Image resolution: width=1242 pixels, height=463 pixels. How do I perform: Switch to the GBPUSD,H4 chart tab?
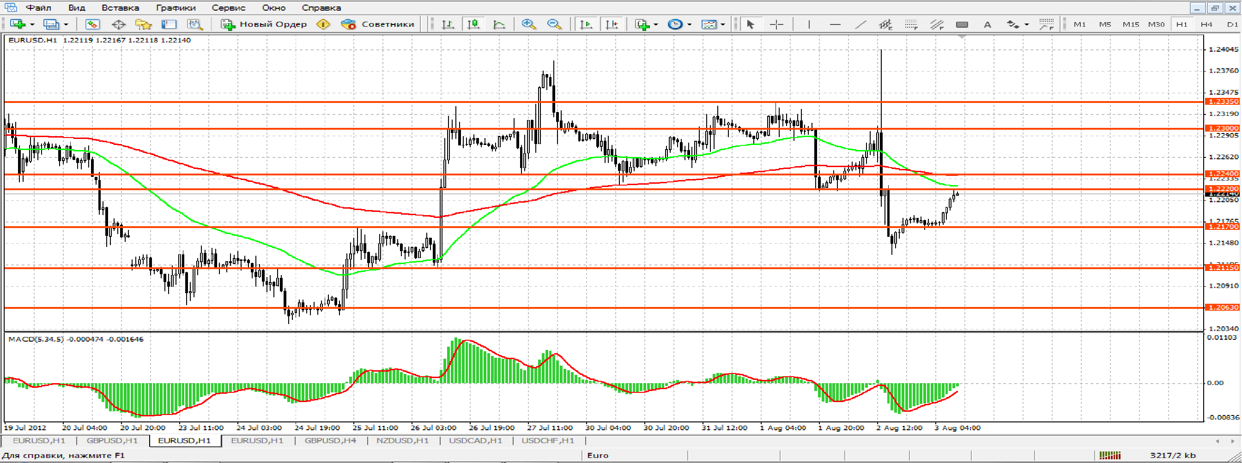coord(330,440)
